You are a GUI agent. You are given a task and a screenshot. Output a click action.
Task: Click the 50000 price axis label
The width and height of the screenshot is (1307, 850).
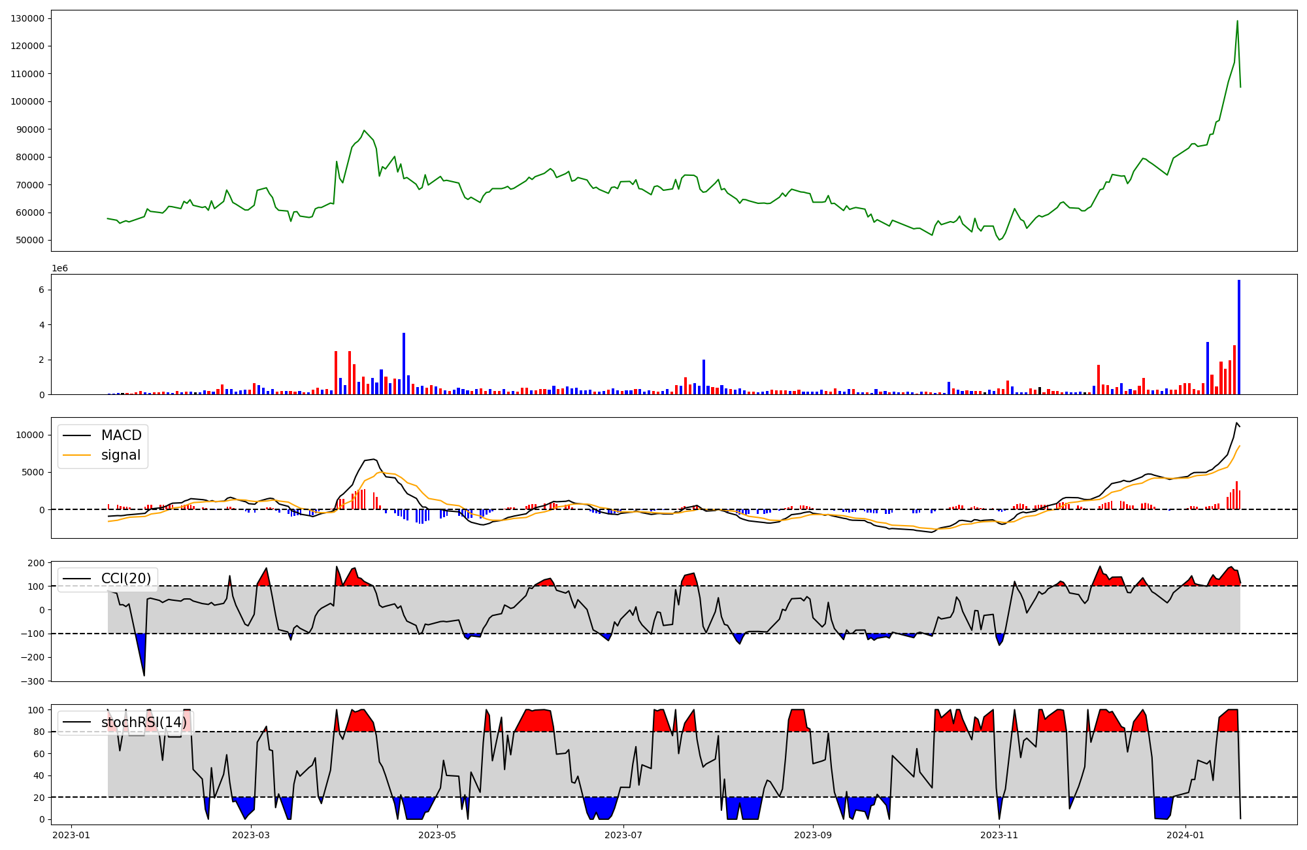(30, 240)
